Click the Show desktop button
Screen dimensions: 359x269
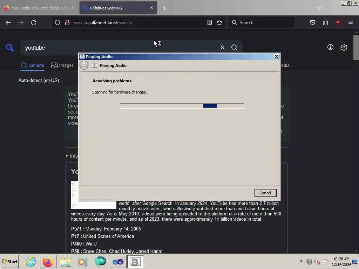(x=355, y=261)
